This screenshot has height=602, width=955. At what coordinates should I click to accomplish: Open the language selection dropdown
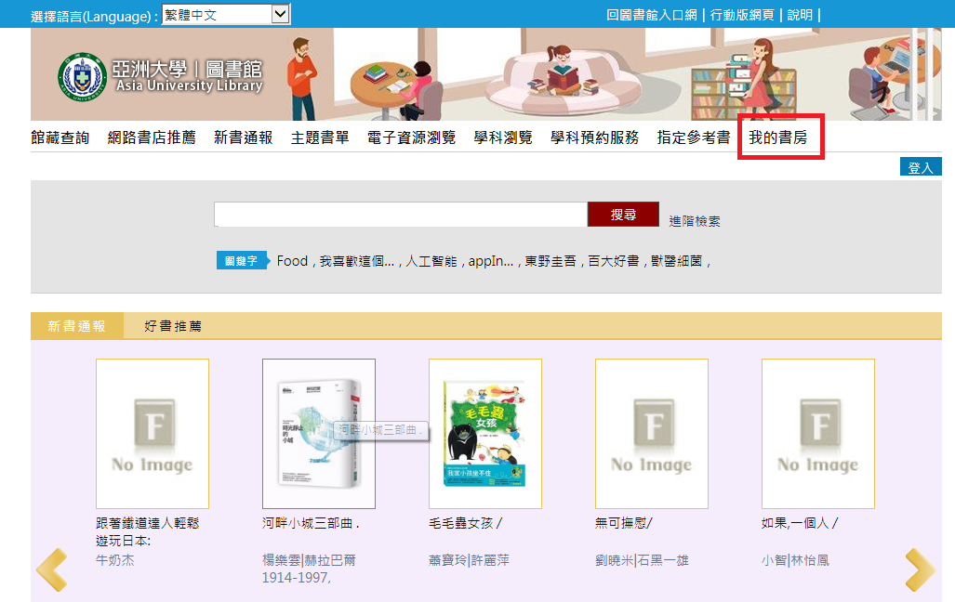point(226,14)
